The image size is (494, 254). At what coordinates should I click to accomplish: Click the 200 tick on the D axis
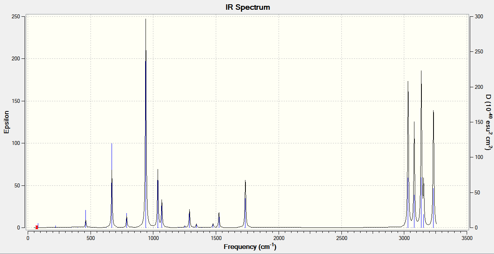(478, 87)
